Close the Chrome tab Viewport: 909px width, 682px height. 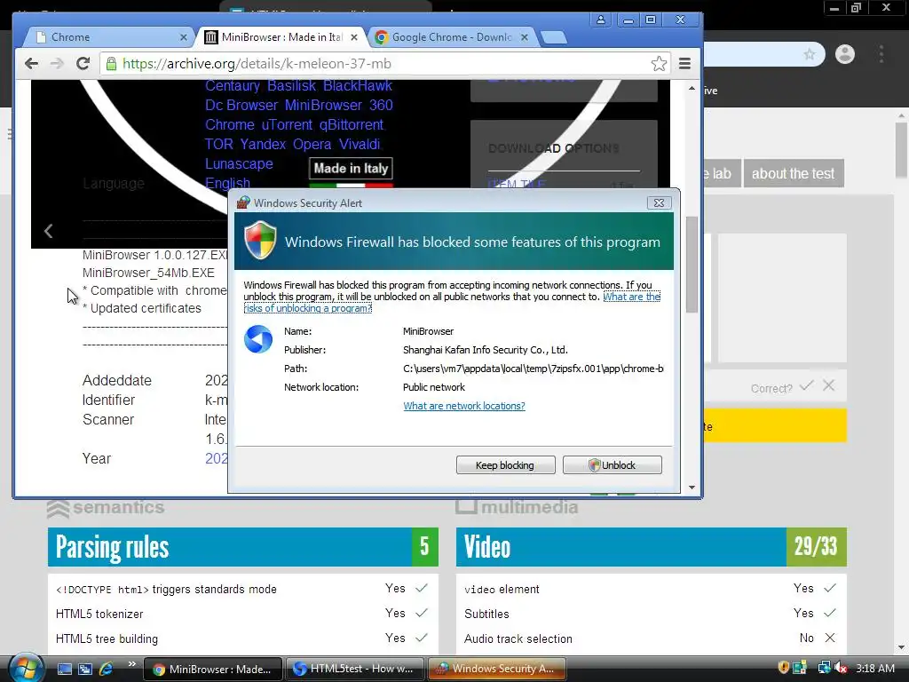coord(183,37)
